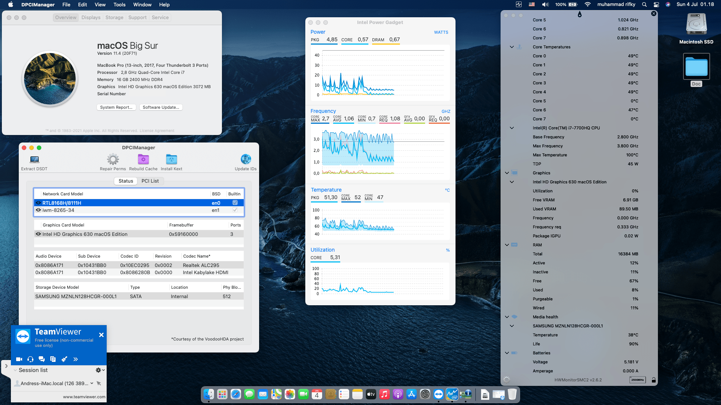This screenshot has width=721, height=405.
Task: Close the TeamViewer panel with X
Action: point(101,335)
